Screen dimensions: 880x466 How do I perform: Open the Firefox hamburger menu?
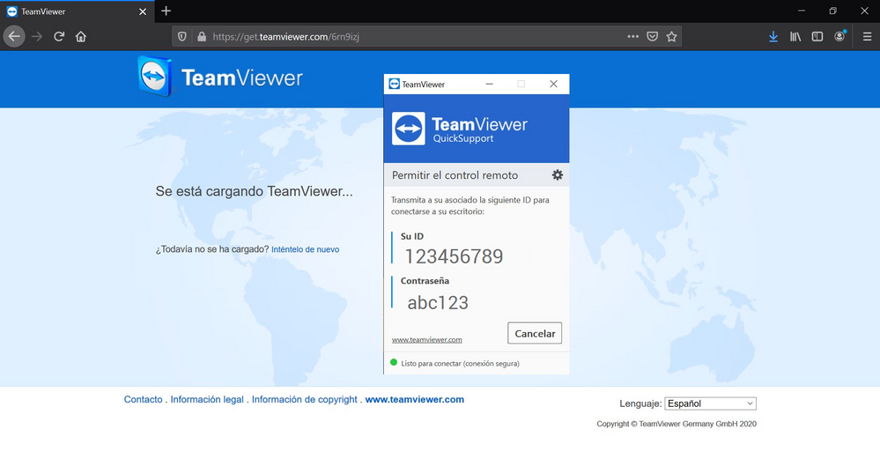click(x=867, y=36)
